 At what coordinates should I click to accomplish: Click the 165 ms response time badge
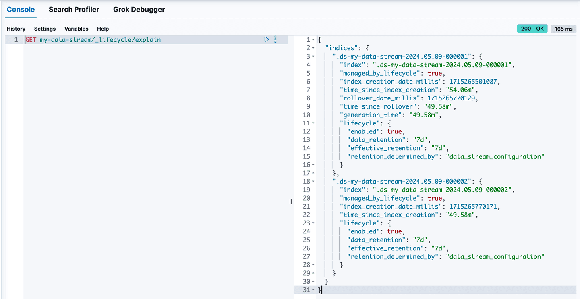click(563, 29)
